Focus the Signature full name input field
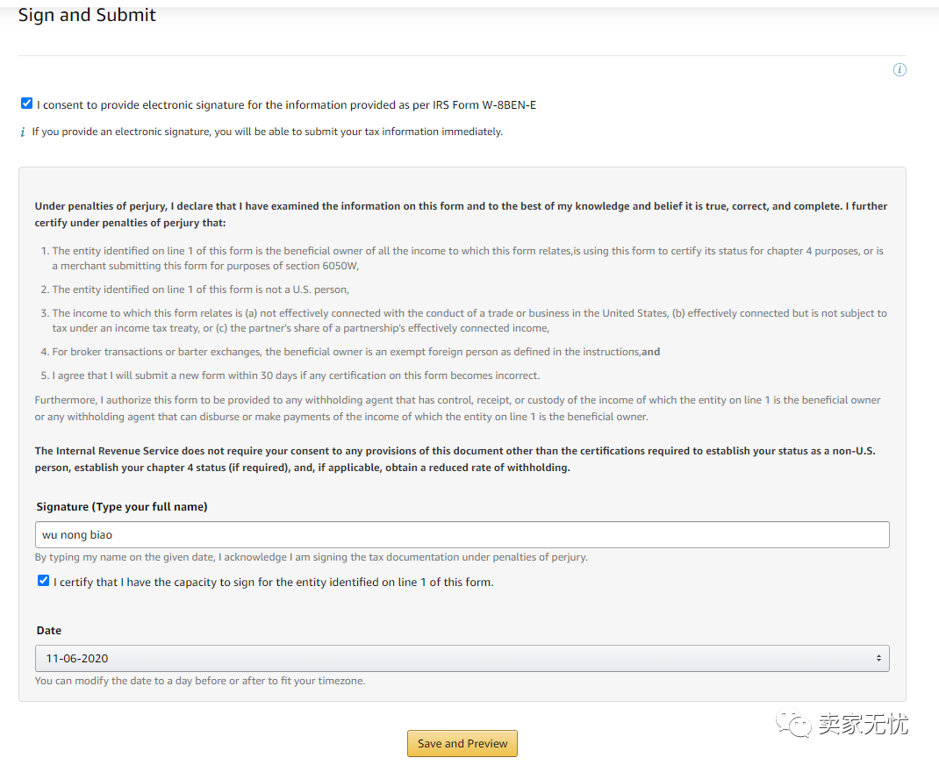 point(462,534)
